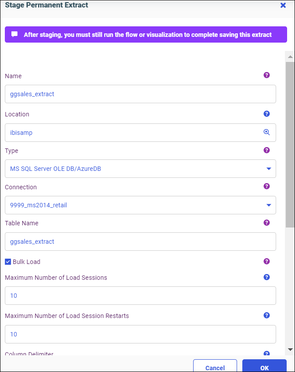Click the help icon beside Location
The image size is (295, 372).
pos(266,114)
